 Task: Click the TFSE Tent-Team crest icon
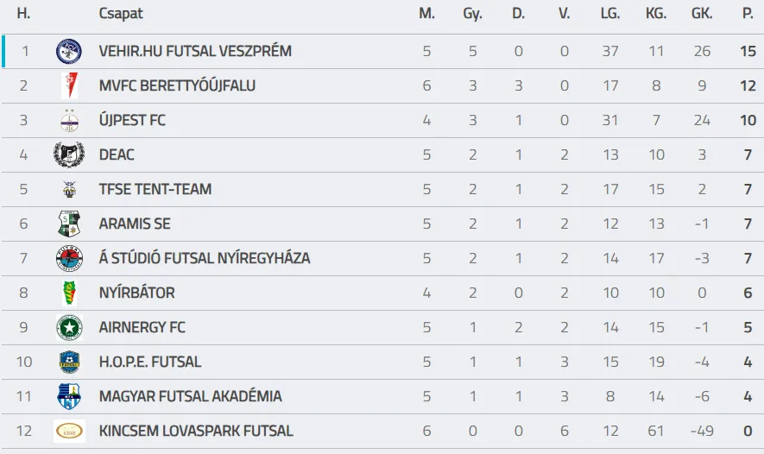pos(69,190)
